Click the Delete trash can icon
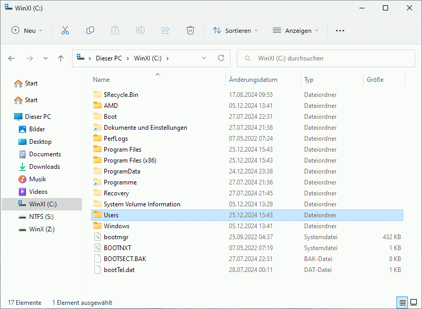The image size is (422, 309). 190,30
